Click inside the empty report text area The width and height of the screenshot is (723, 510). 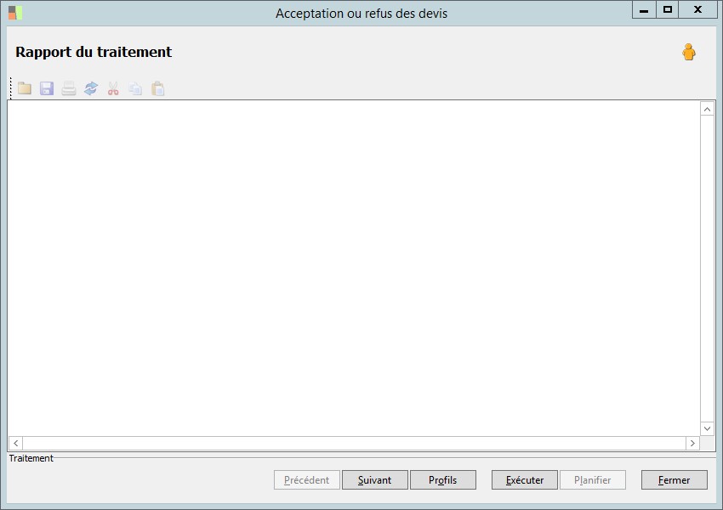pyautogui.click(x=354, y=268)
